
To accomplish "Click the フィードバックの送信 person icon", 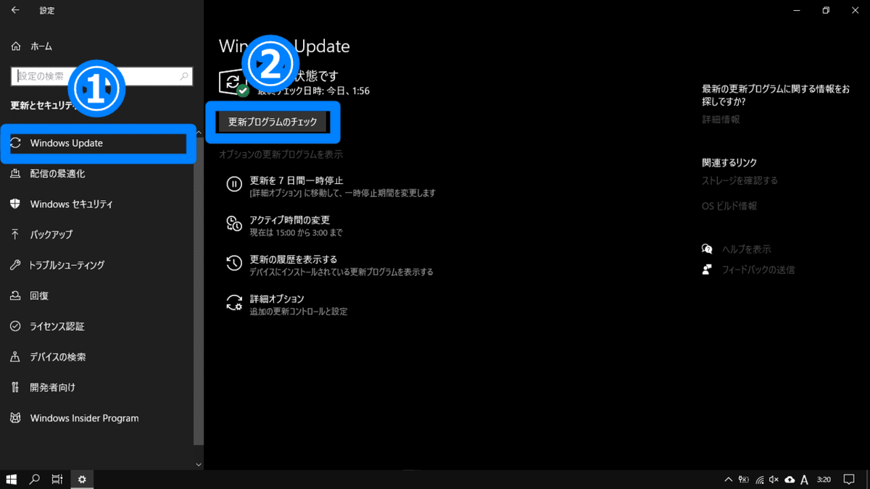I will tap(707, 269).
